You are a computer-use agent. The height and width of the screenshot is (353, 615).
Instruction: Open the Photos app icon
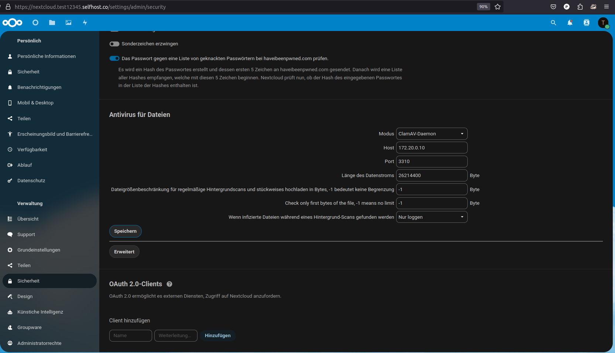pos(69,23)
